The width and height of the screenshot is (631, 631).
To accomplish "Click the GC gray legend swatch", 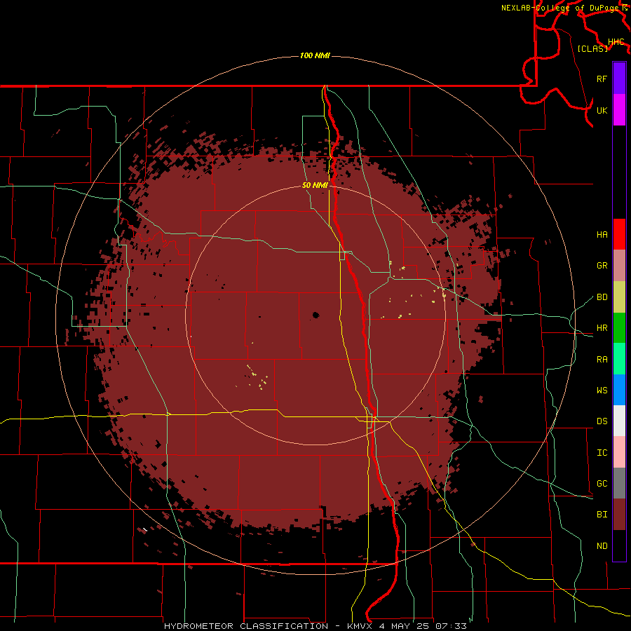I will tap(619, 483).
